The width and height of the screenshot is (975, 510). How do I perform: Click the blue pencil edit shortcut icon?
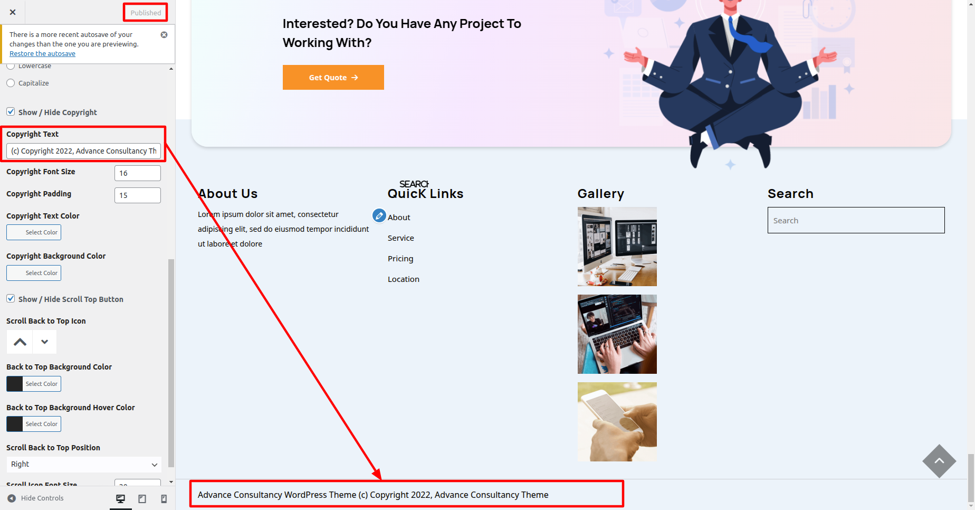tap(379, 216)
